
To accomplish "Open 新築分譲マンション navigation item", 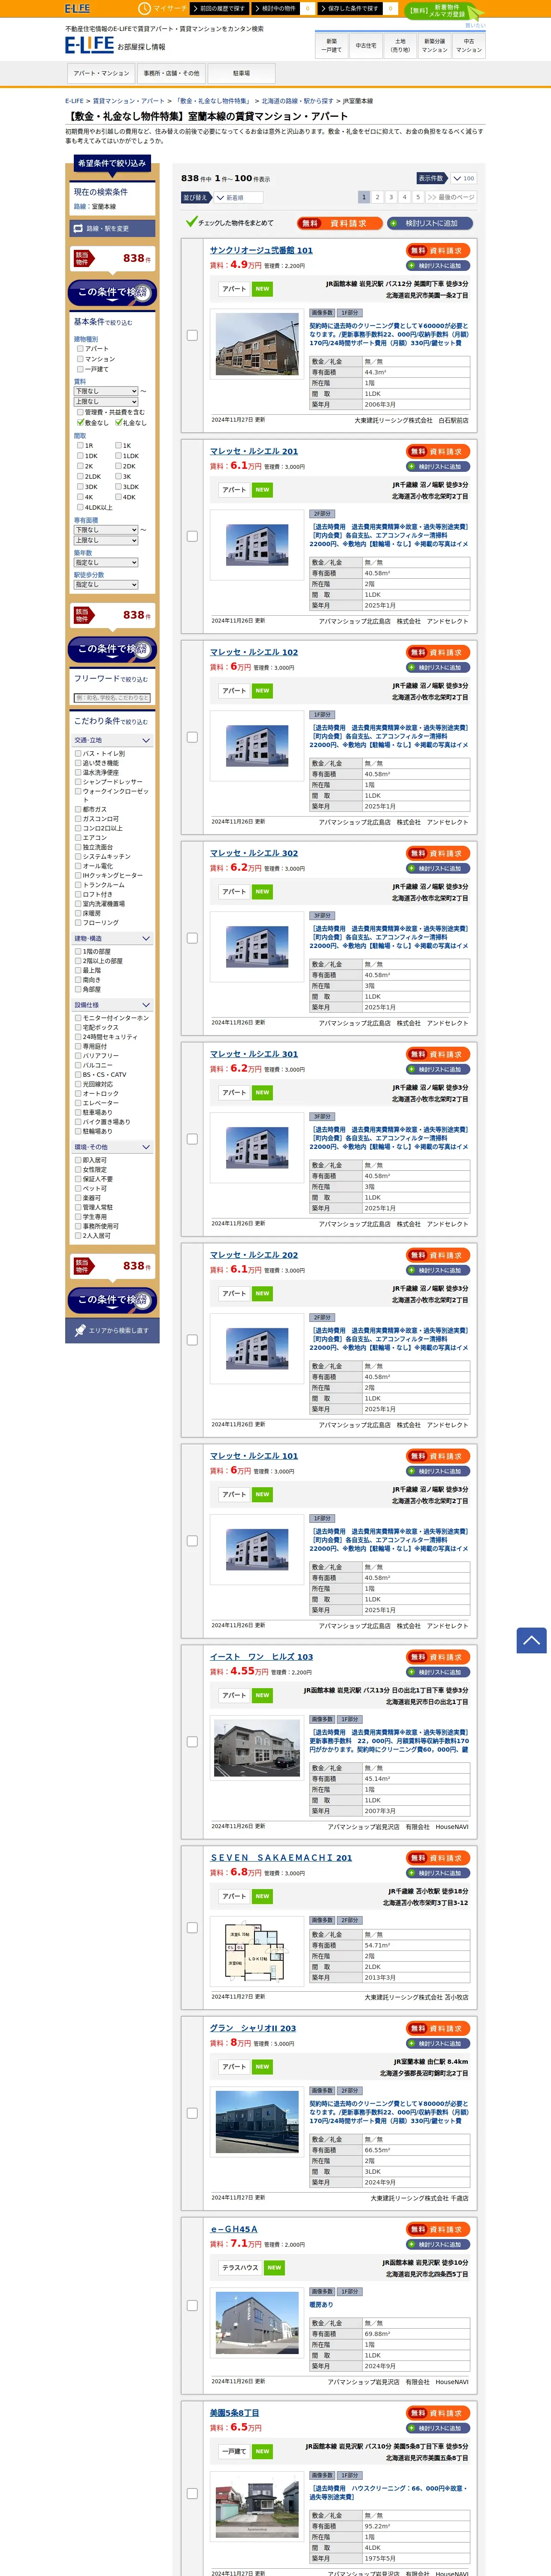I will tap(435, 46).
